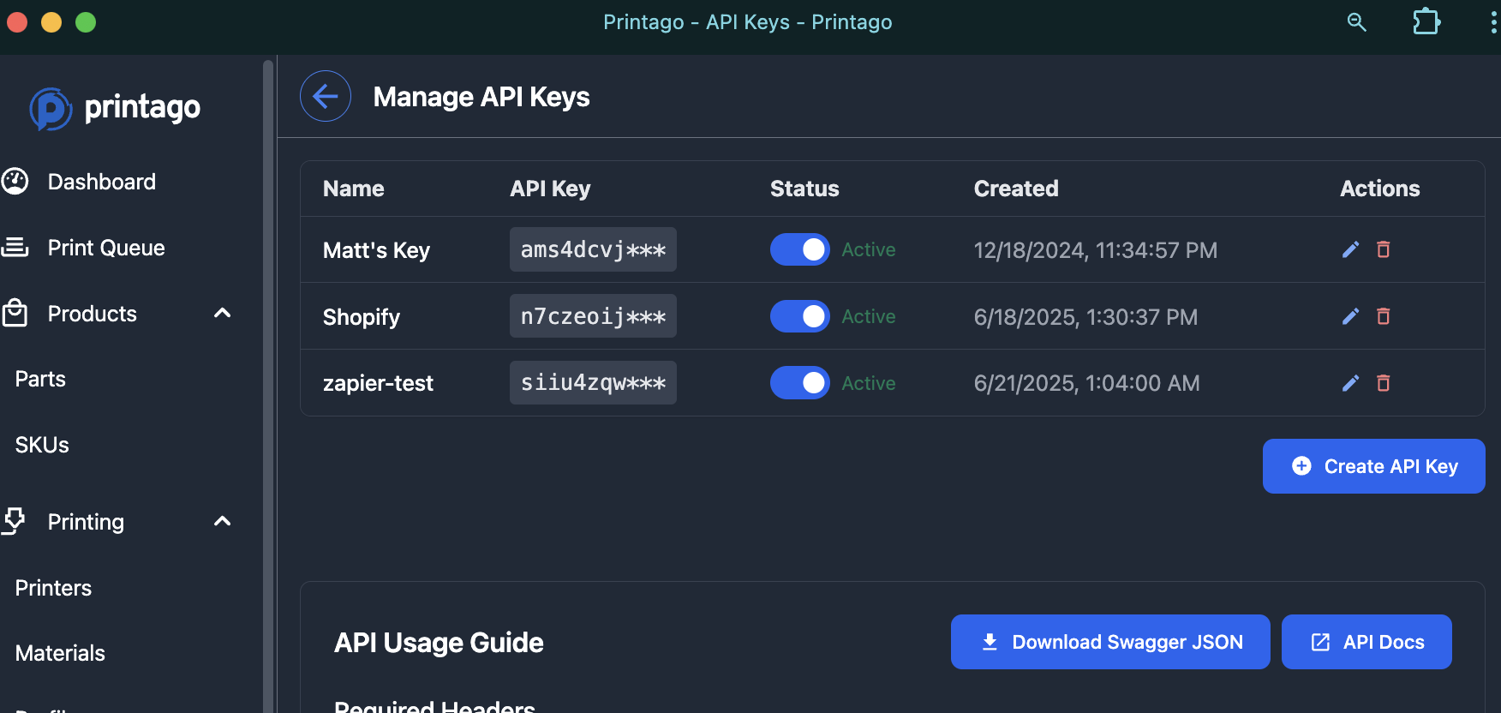This screenshot has height=713, width=1501.
Task: Delete the Matt's Key API key
Action: (x=1383, y=249)
